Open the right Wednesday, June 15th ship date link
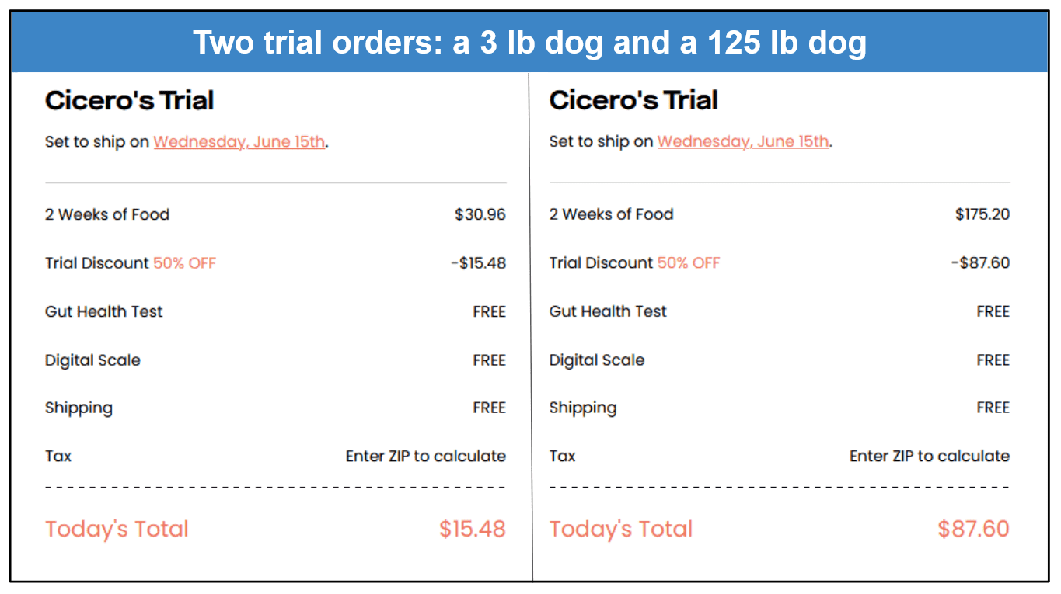This screenshot has height=594, width=1061. (x=743, y=142)
